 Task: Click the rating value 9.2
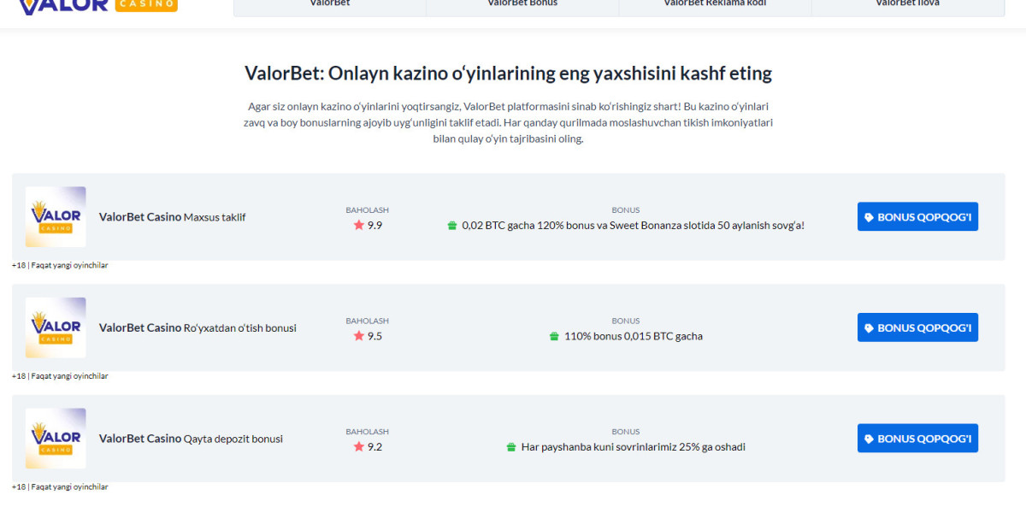point(374,446)
